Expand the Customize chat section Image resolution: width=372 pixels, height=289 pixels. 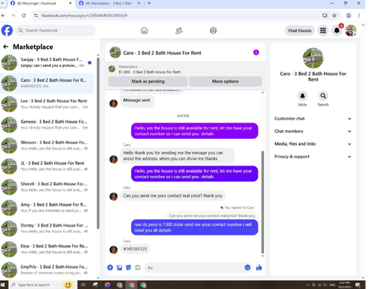click(x=313, y=119)
